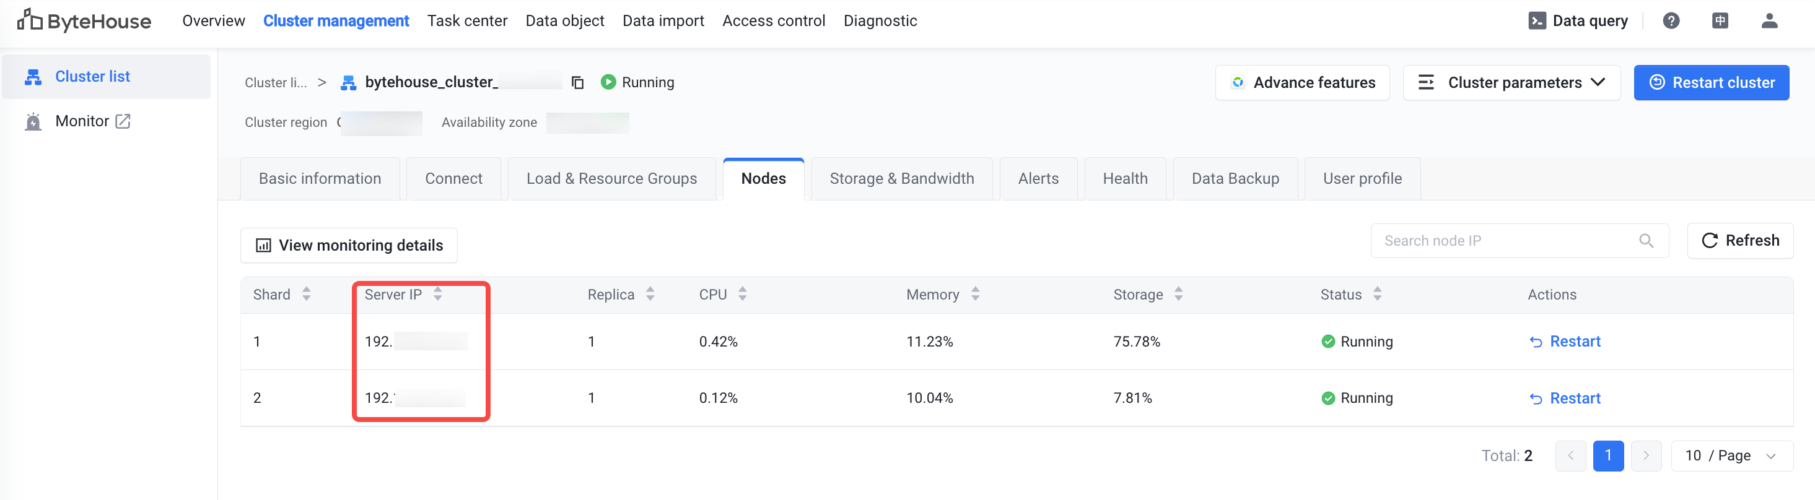Sort nodes by CPU usage
The image size is (1815, 500).
point(742,295)
